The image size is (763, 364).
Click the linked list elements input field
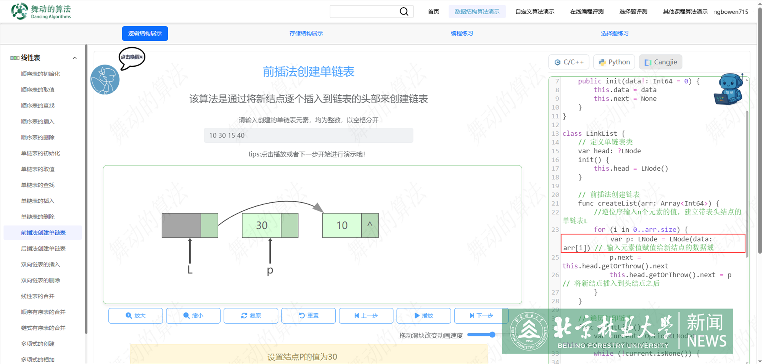308,135
